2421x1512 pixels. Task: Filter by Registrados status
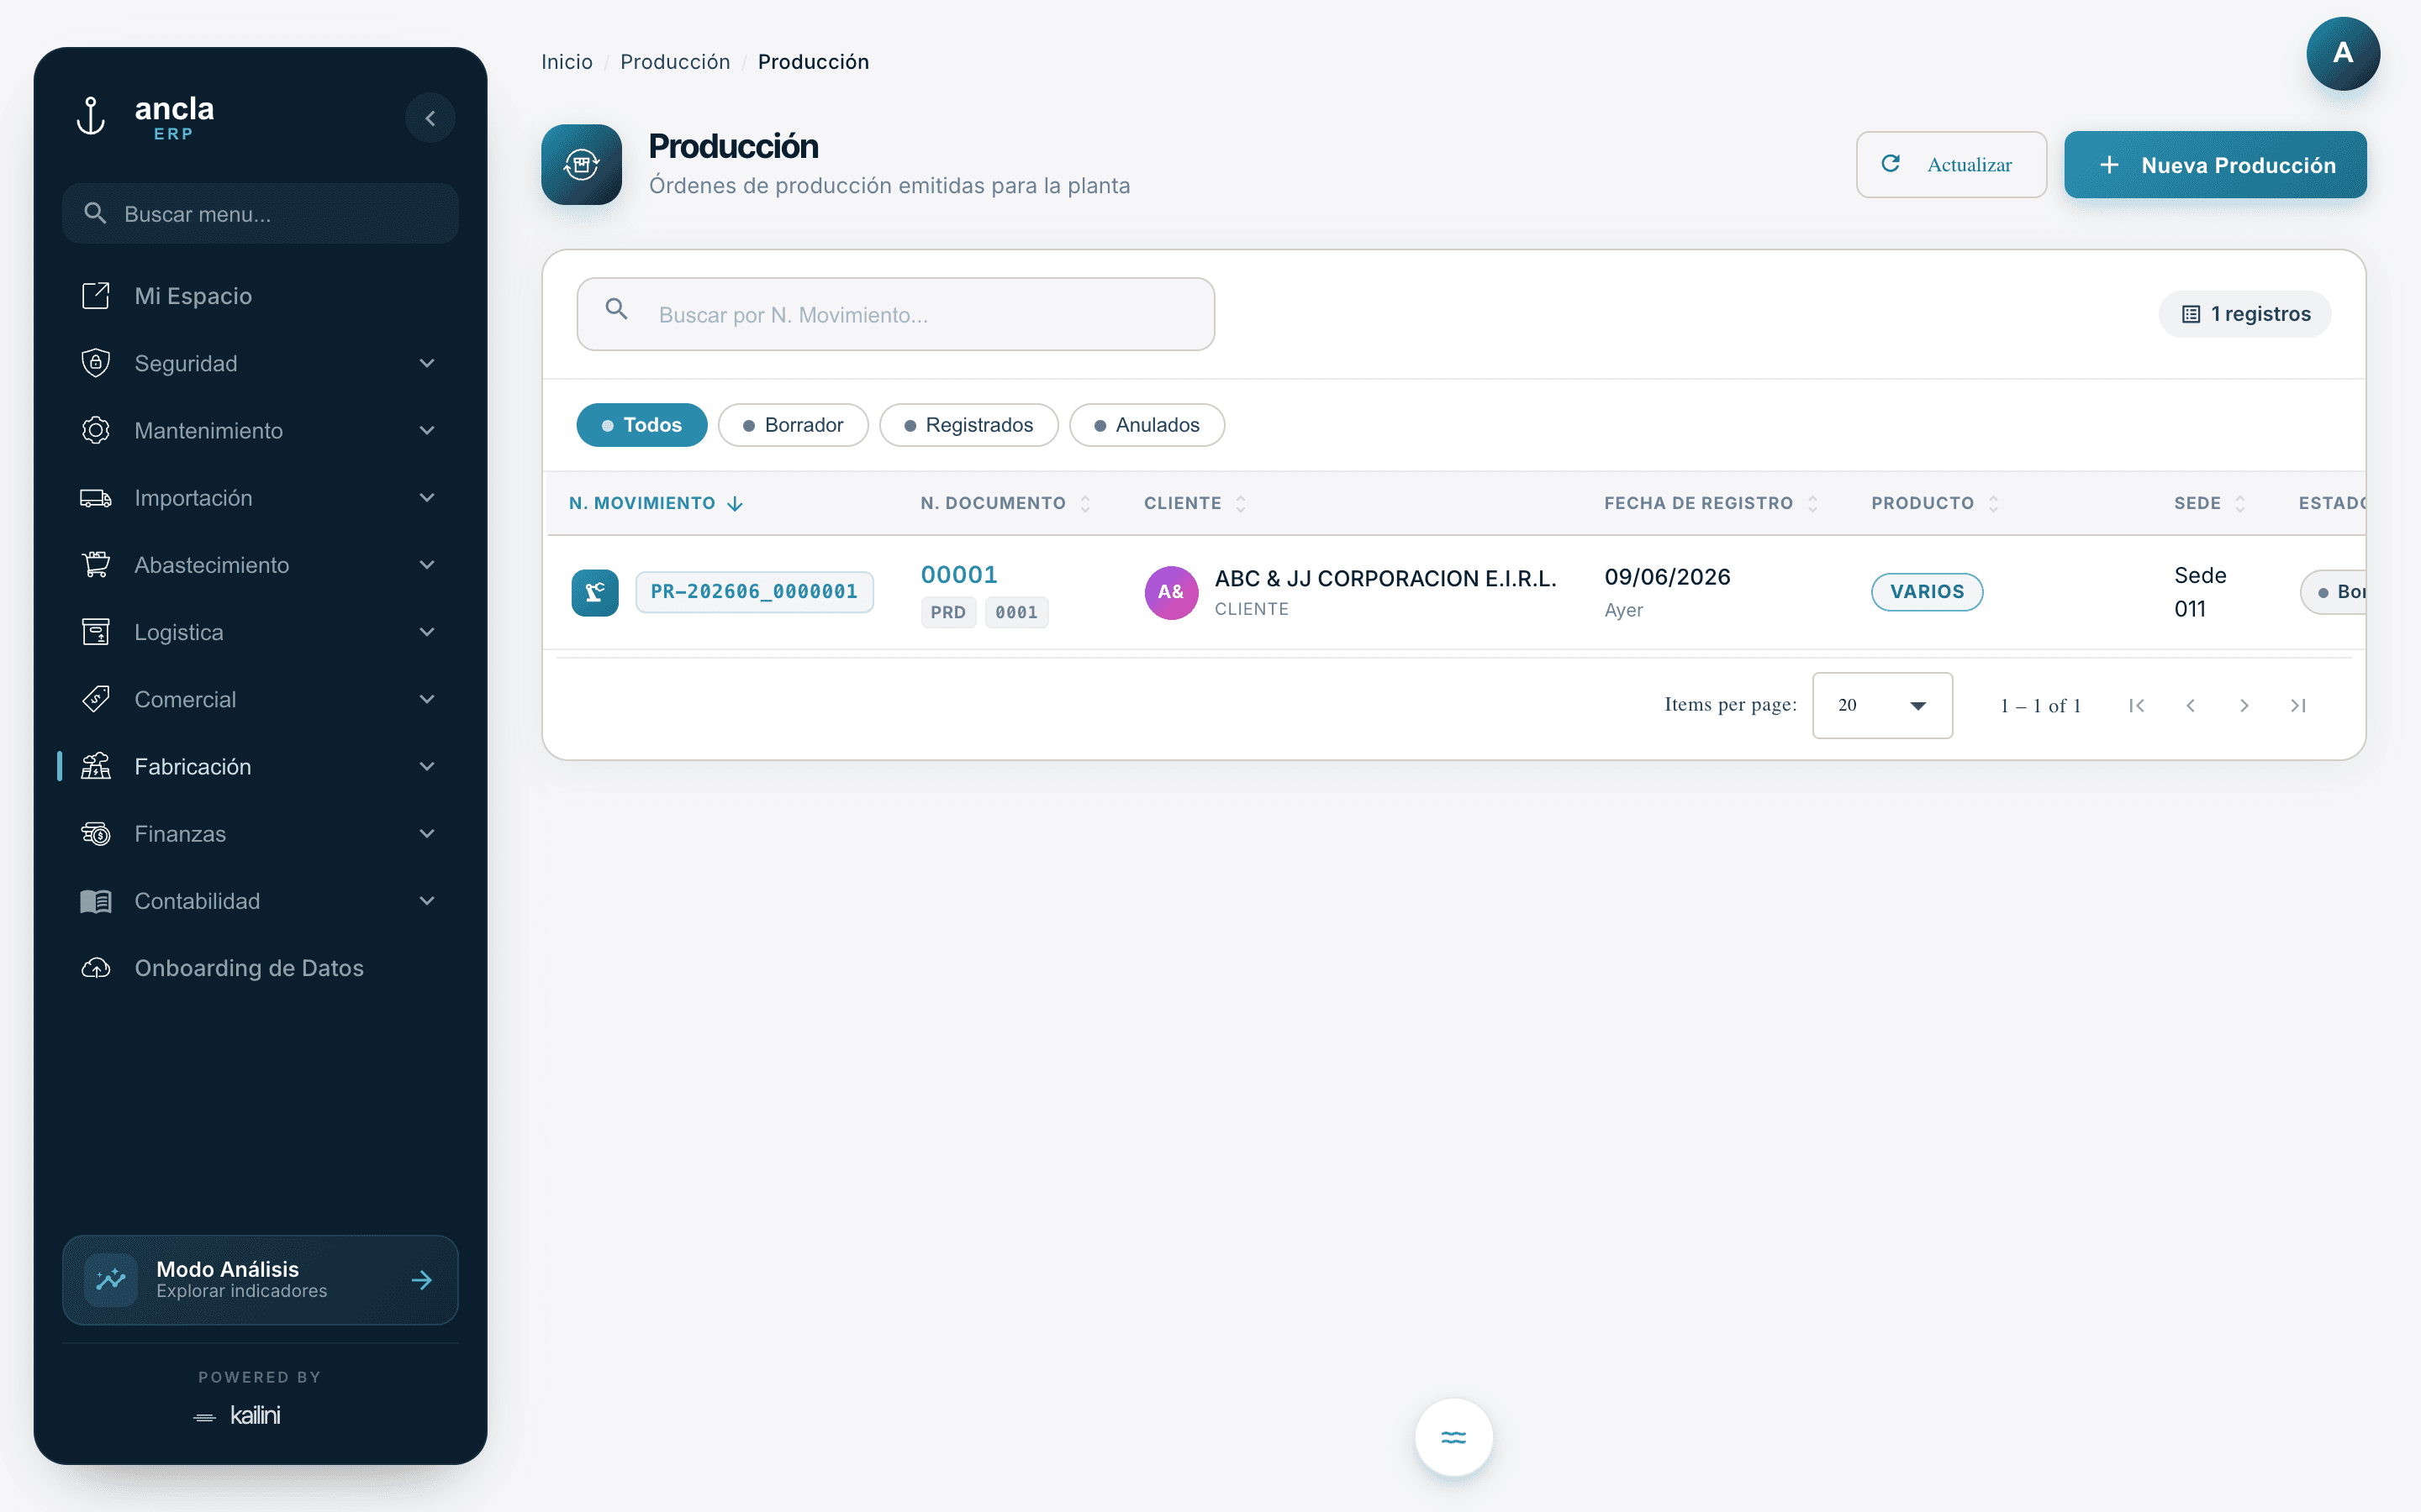[x=968, y=425]
